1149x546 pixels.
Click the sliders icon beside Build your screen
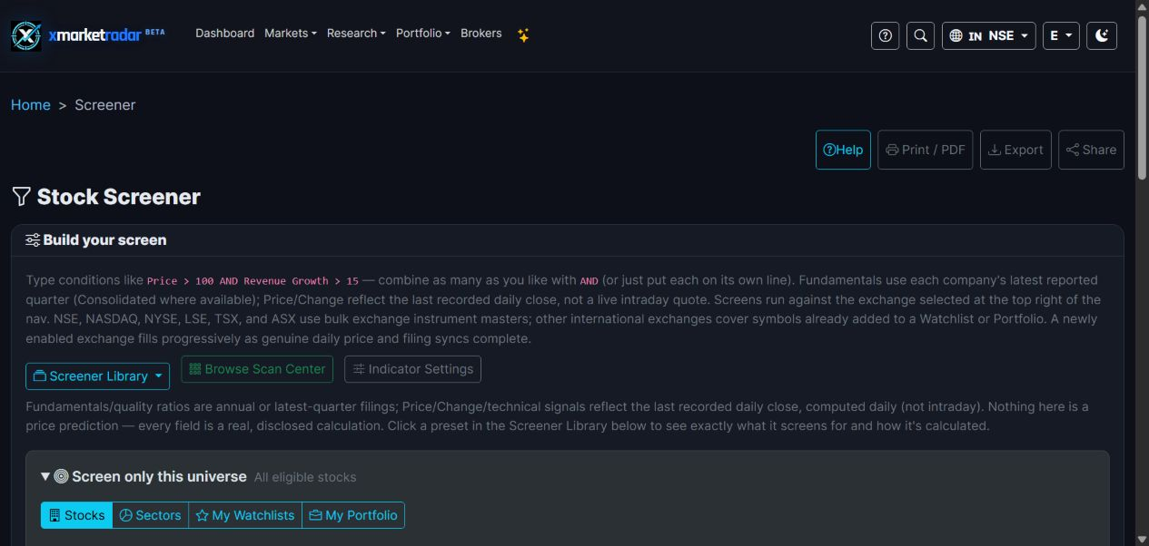tap(33, 240)
